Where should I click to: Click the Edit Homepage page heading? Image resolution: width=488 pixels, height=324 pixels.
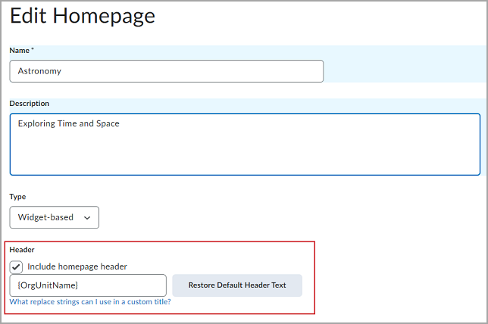pyautogui.click(x=83, y=16)
